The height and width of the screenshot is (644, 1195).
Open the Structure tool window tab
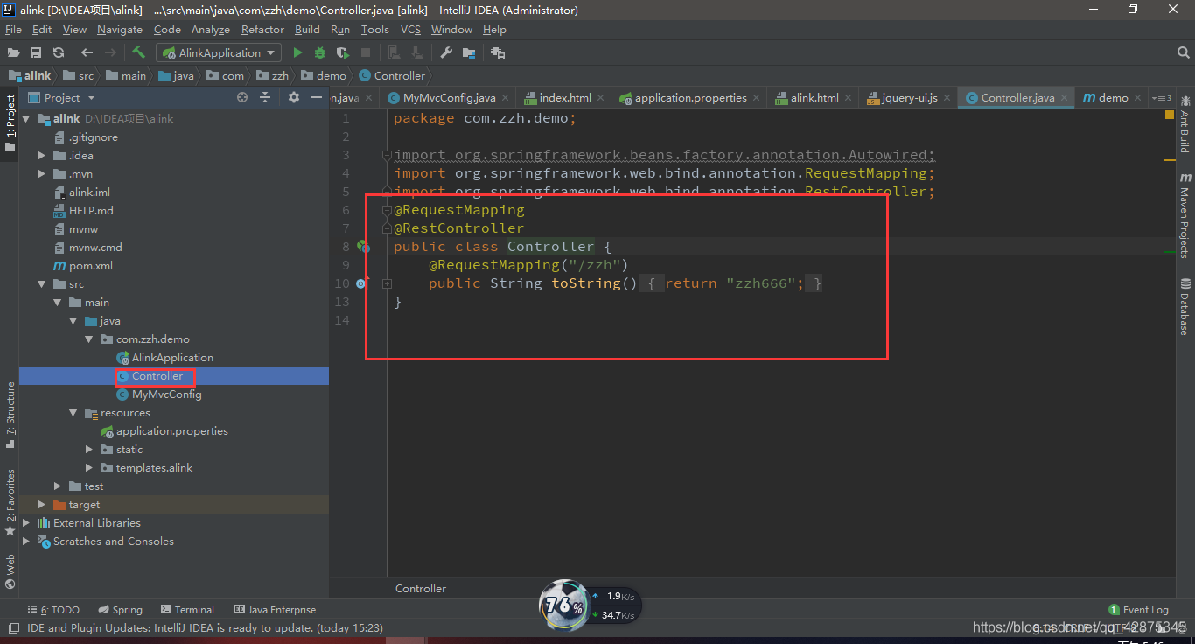point(10,416)
